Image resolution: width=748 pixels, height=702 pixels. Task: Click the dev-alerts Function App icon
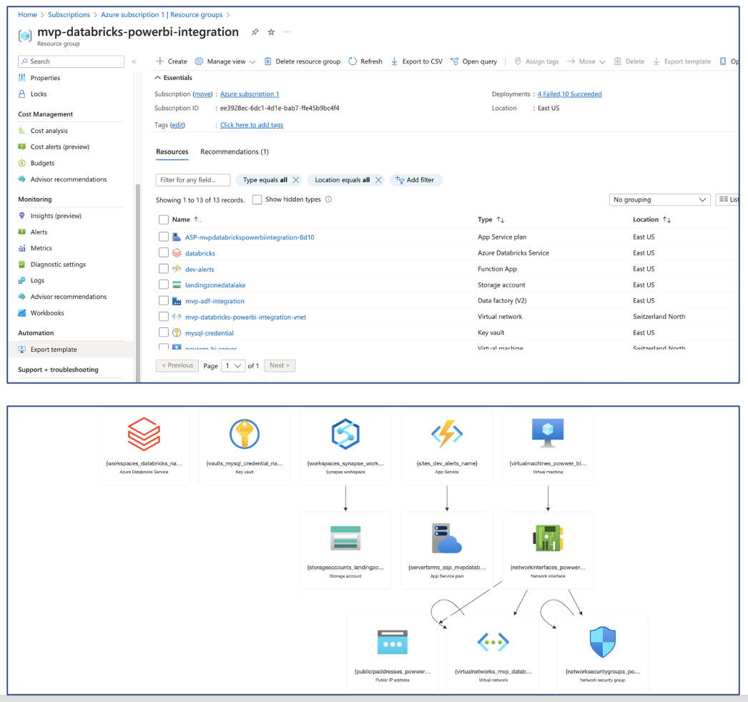177,269
